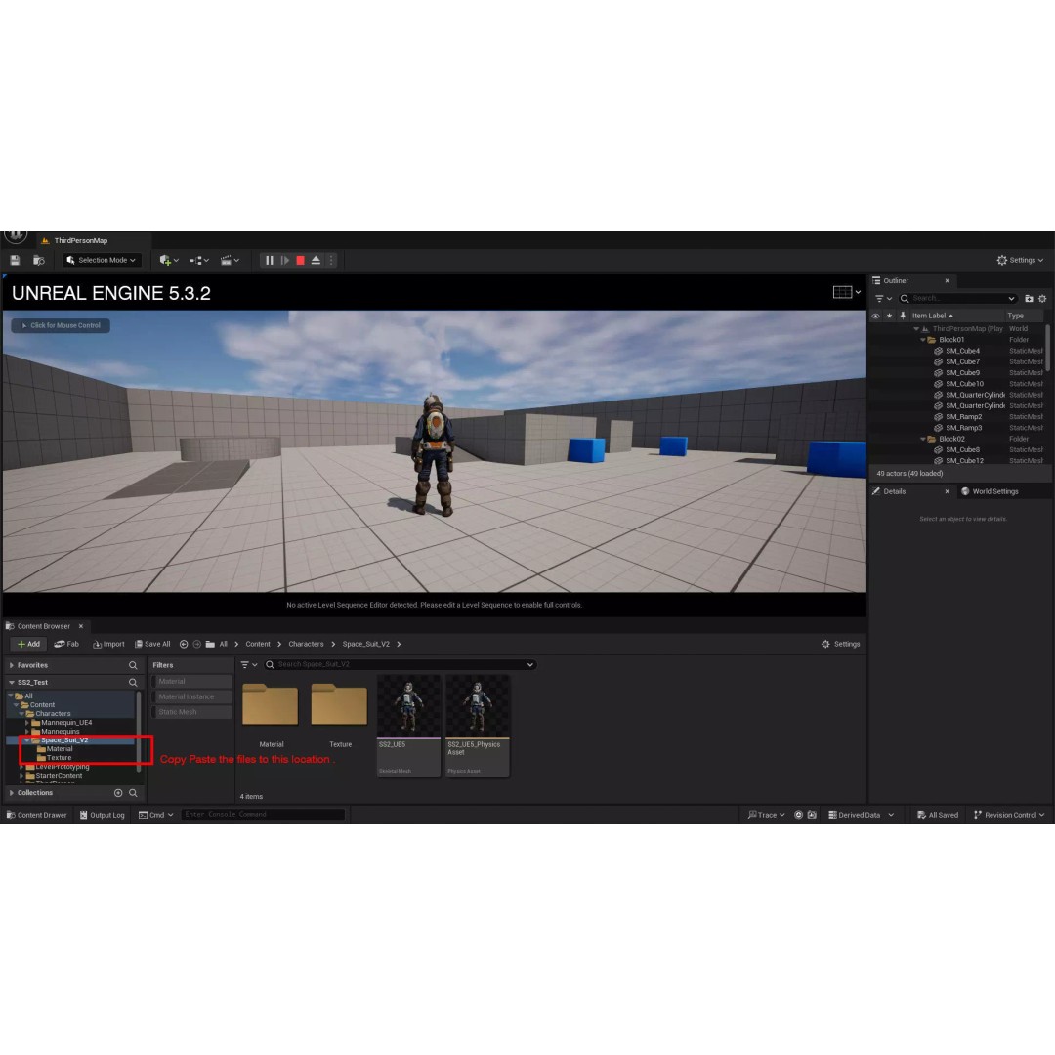Image resolution: width=1055 pixels, height=1055 pixels.
Task: Open the viewport layout grid dropdown
Action: (x=846, y=292)
